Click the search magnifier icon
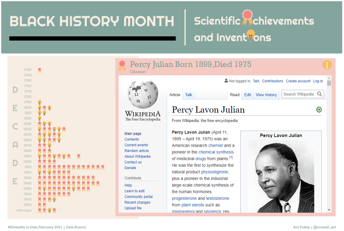The width and height of the screenshot is (344, 231). pyautogui.click(x=319, y=94)
